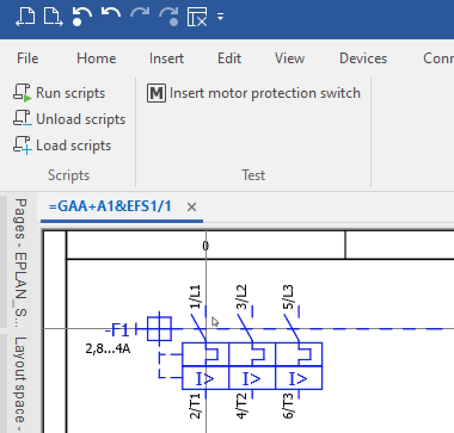Click the Run scripts icon

coord(22,93)
